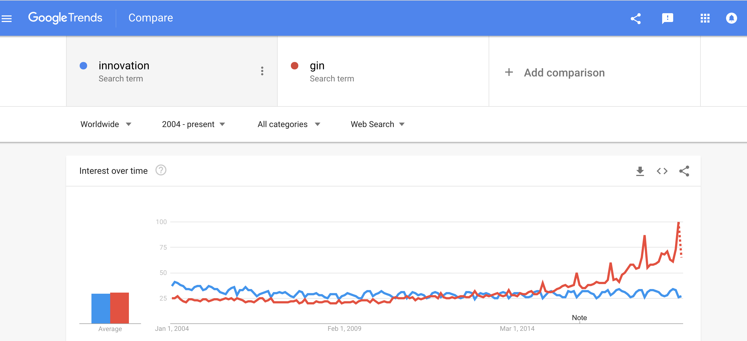Open the send feedback icon
This screenshot has height=341, width=747.
(667, 18)
